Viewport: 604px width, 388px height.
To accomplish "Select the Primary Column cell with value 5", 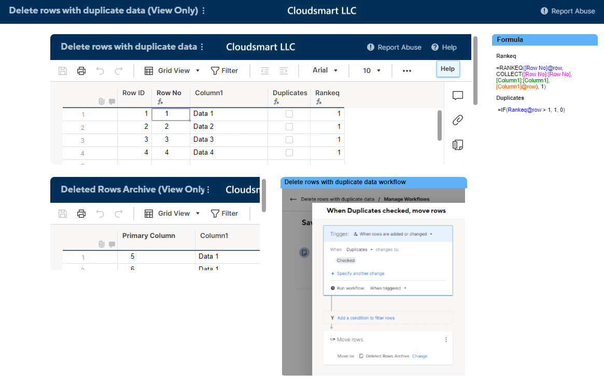I will [x=156, y=257].
